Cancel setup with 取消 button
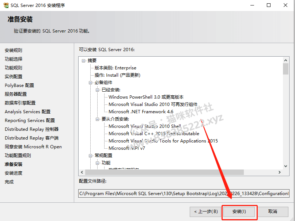This screenshot has height=221, width=295. click(272, 212)
